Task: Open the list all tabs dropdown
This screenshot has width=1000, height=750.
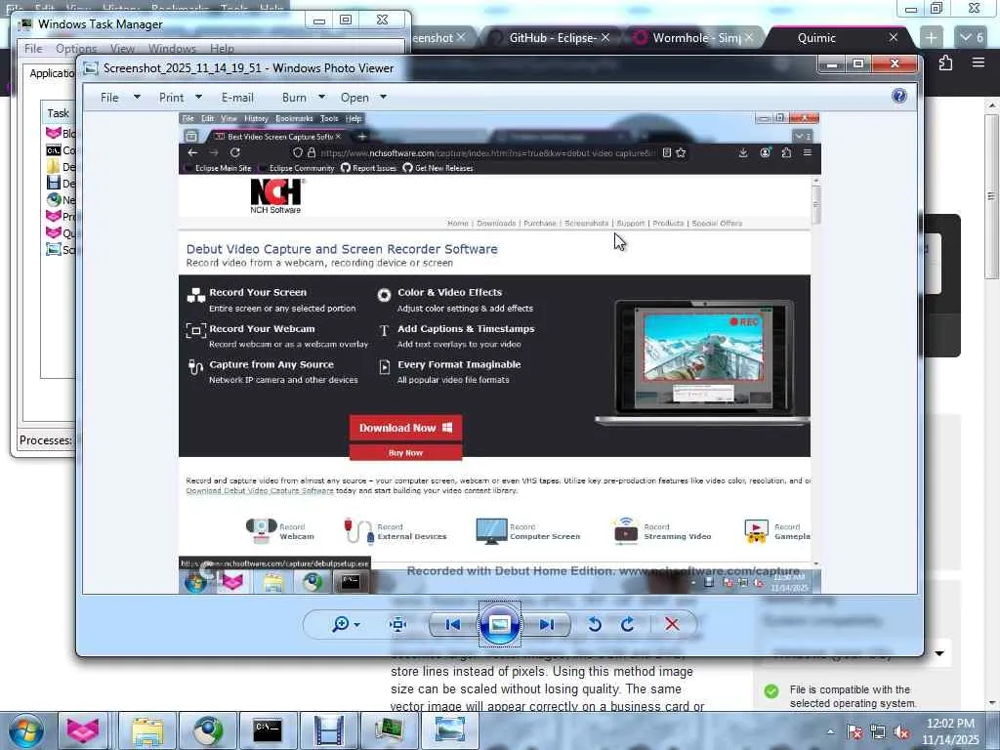Action: pyautogui.click(x=974, y=38)
